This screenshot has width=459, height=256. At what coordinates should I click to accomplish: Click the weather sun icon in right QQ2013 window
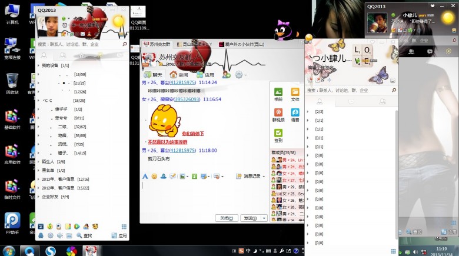[448, 18]
